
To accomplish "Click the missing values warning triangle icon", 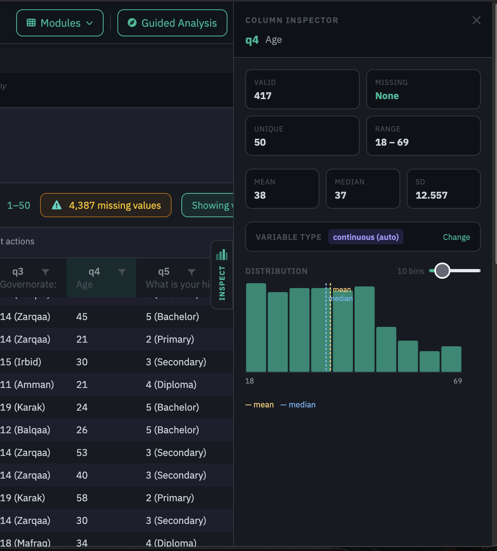I will pos(57,205).
